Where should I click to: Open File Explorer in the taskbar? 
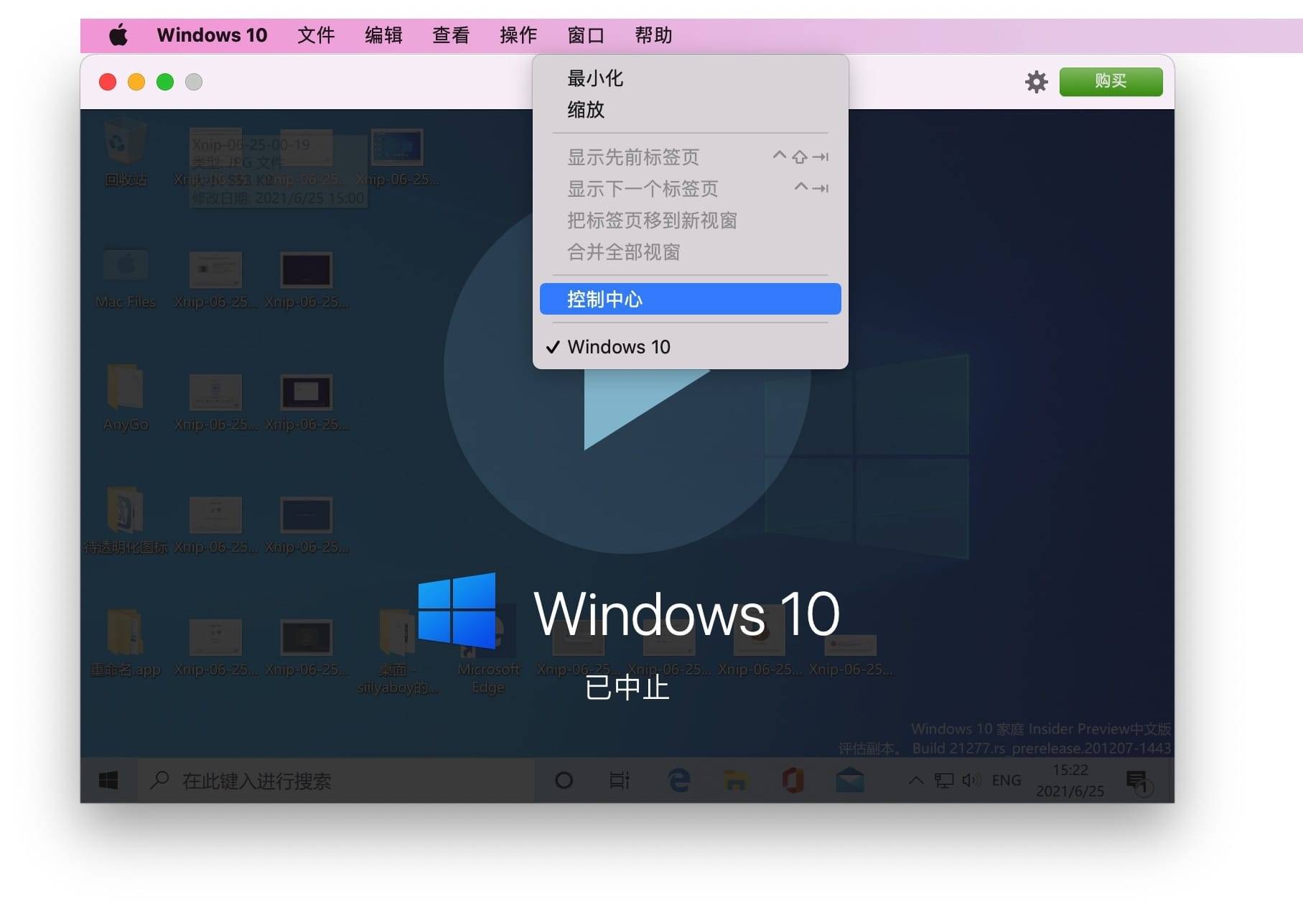(x=736, y=780)
